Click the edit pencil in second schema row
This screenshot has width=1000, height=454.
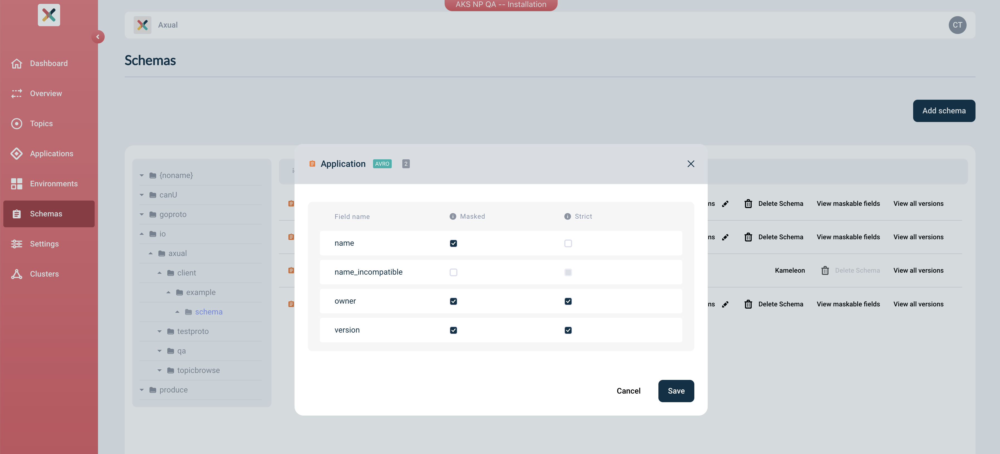point(725,237)
